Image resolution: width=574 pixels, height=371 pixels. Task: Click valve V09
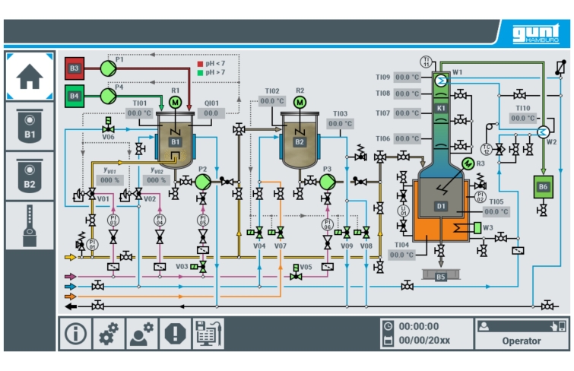[x=343, y=232]
